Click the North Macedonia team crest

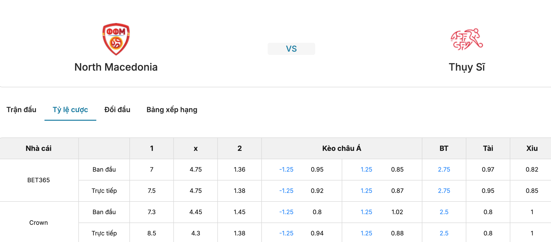pyautogui.click(x=116, y=39)
